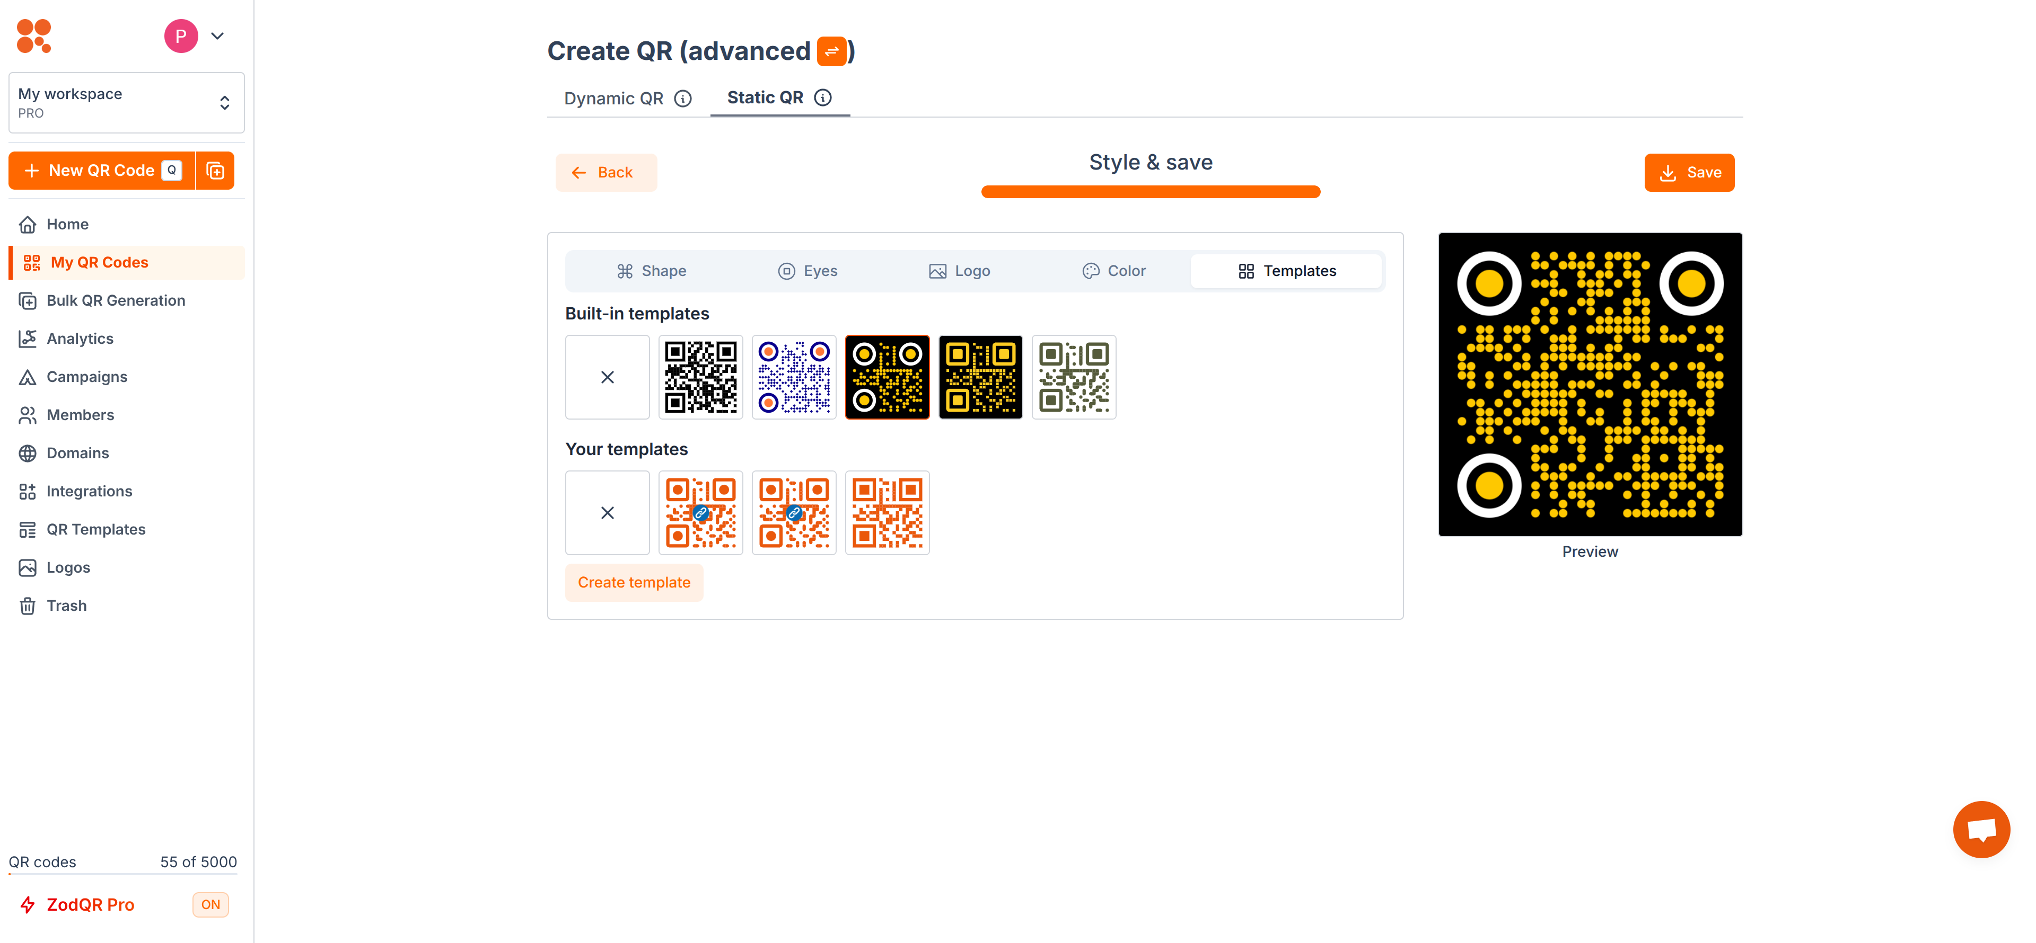The image size is (2036, 943).
Task: Switch to the Shape tab
Action: point(652,271)
